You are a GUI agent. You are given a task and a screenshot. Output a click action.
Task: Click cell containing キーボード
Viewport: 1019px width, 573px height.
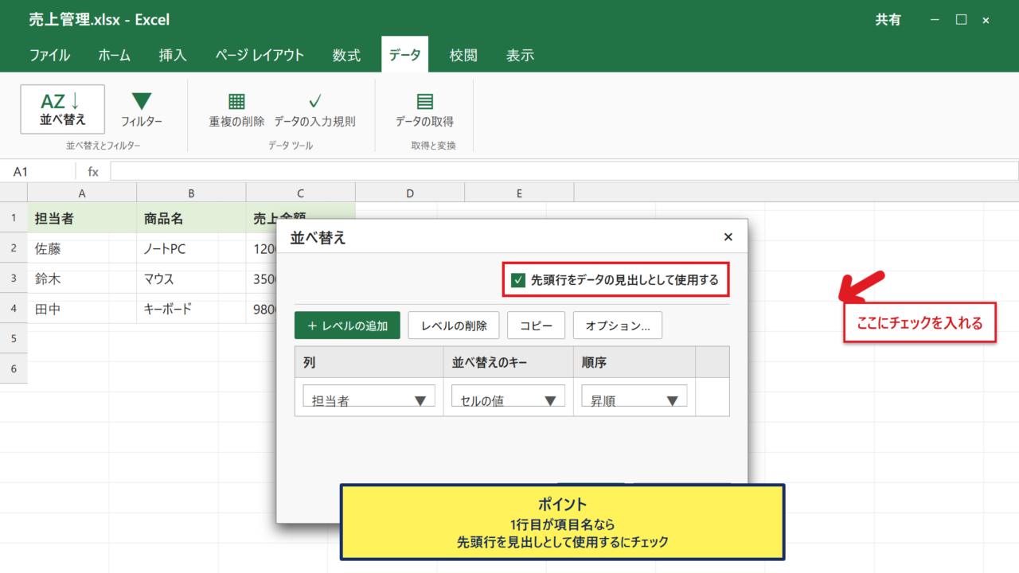[x=191, y=309]
